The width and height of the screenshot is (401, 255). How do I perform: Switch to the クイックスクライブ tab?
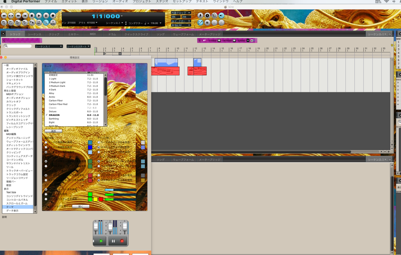(136, 34)
